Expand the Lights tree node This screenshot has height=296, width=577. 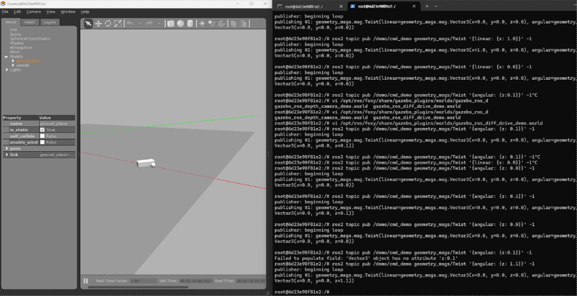[7, 70]
